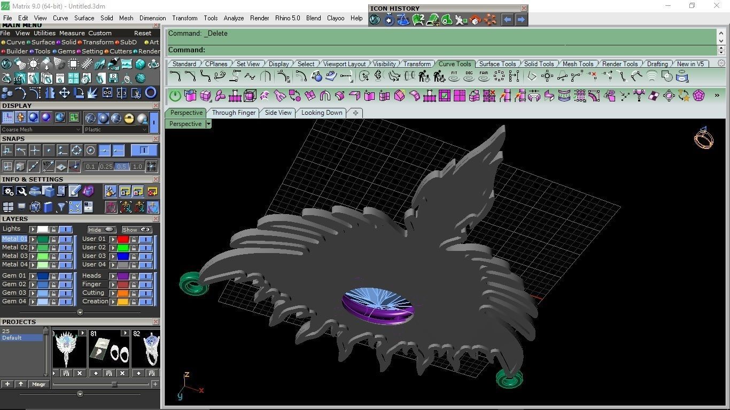Expand more toolbar icons with chevron

pyautogui.click(x=717, y=96)
